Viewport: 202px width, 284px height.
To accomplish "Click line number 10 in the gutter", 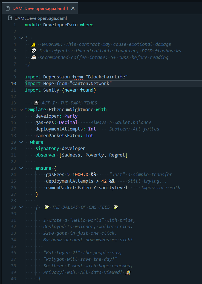I will click(13, 84).
